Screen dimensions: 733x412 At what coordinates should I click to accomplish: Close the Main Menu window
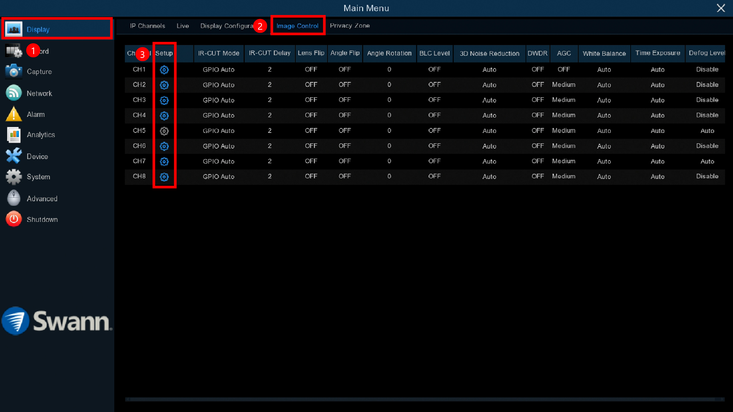pyautogui.click(x=721, y=8)
